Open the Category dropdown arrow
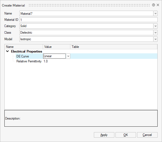This screenshot has height=142, width=162. 155,26
